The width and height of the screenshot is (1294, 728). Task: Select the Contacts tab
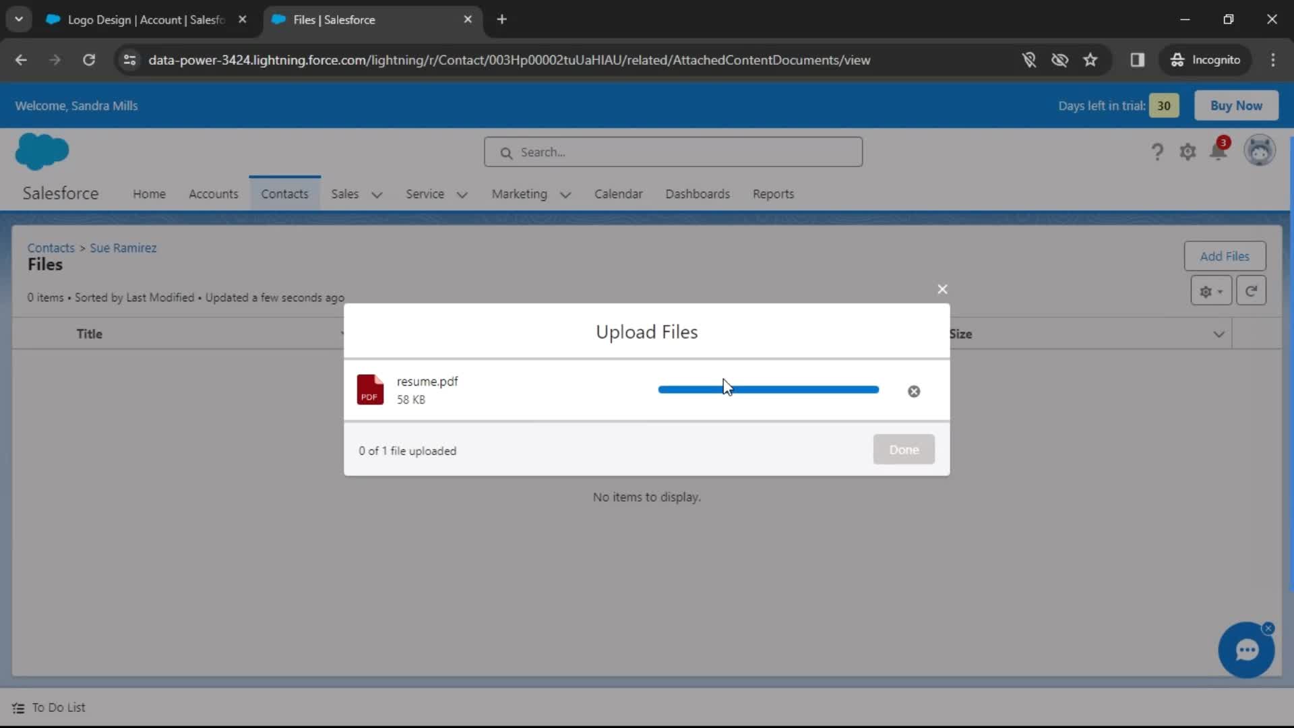point(284,194)
